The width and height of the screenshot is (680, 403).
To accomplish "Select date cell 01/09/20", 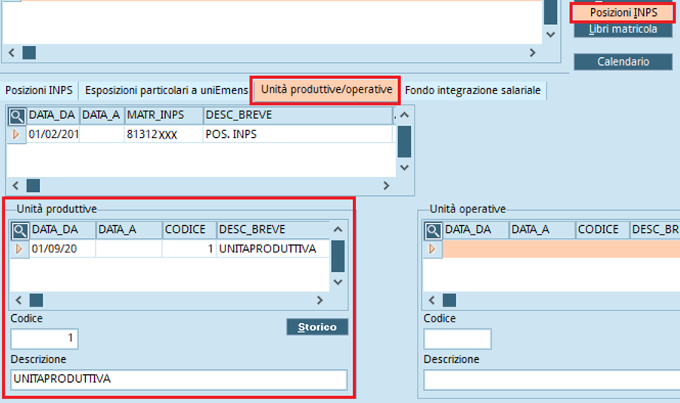I will [x=63, y=249].
